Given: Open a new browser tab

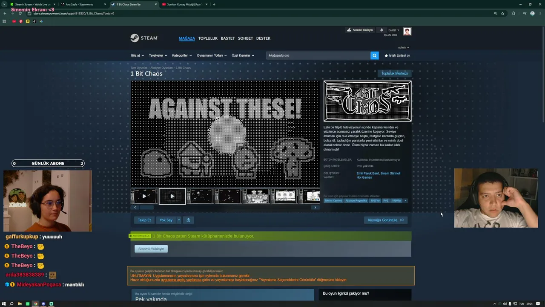Looking at the screenshot, I should (x=214, y=4).
